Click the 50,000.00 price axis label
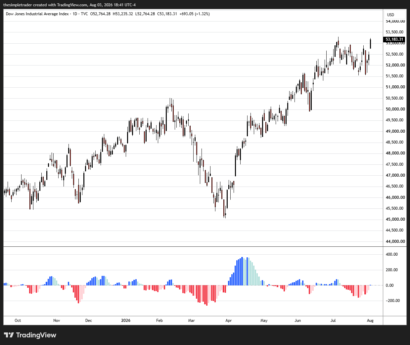 pyautogui.click(x=395, y=109)
